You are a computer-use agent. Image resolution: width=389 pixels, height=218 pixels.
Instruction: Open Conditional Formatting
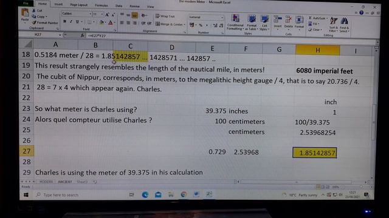pyautogui.click(x=235, y=22)
